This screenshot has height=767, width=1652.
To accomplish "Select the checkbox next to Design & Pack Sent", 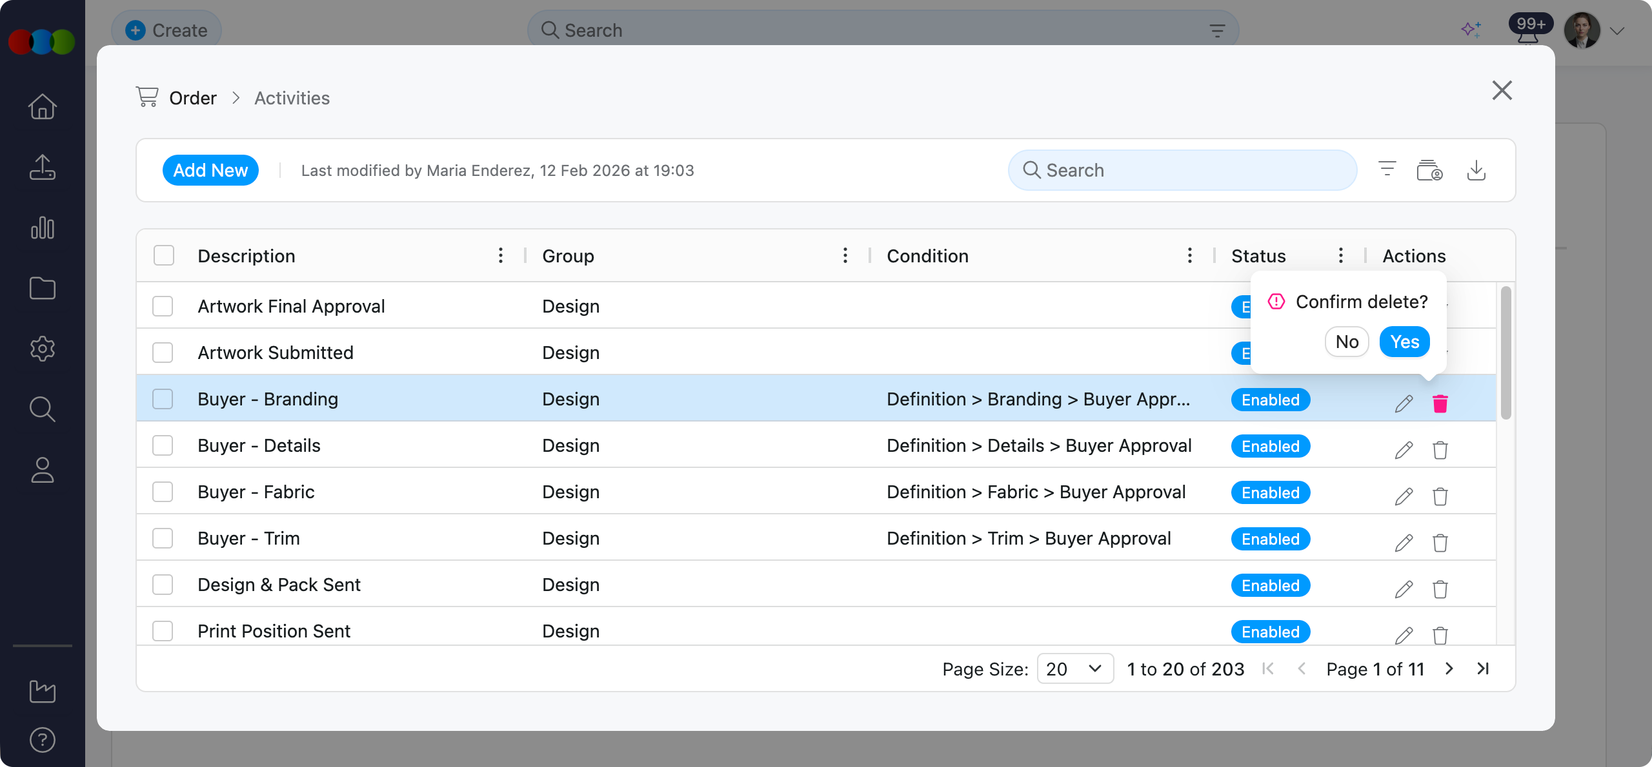I will [163, 585].
